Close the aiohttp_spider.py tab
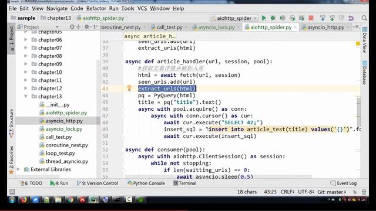Image resolution: width=376 pixels, height=211 pixels. [x=295, y=28]
